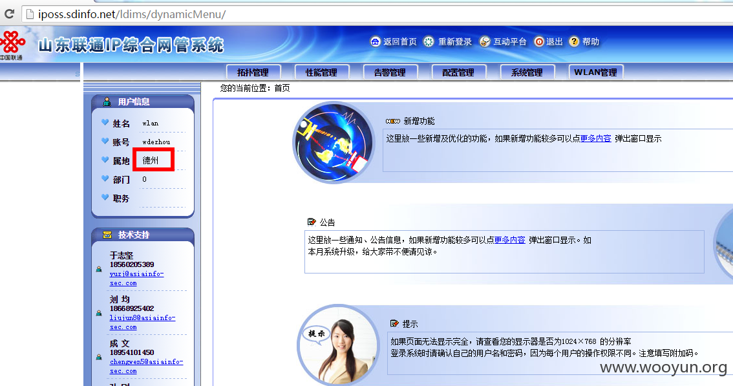Viewport: 733px width, 386px height.
Task: Click email link liujun8@asiainfo-sec.com
Action: pos(142,323)
